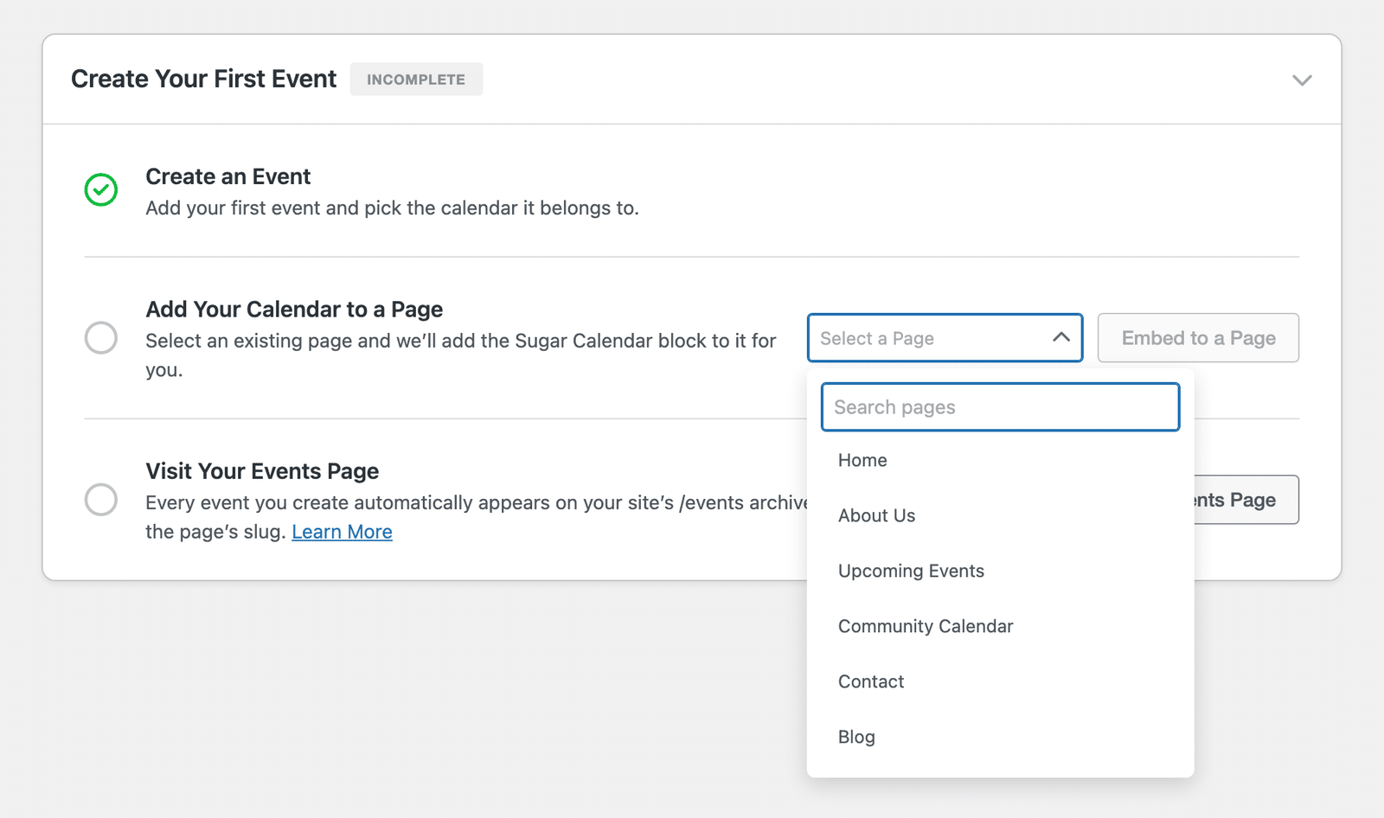The width and height of the screenshot is (1384, 818).
Task: Select Community Calendar in the dropdown list
Action: pos(1000,626)
